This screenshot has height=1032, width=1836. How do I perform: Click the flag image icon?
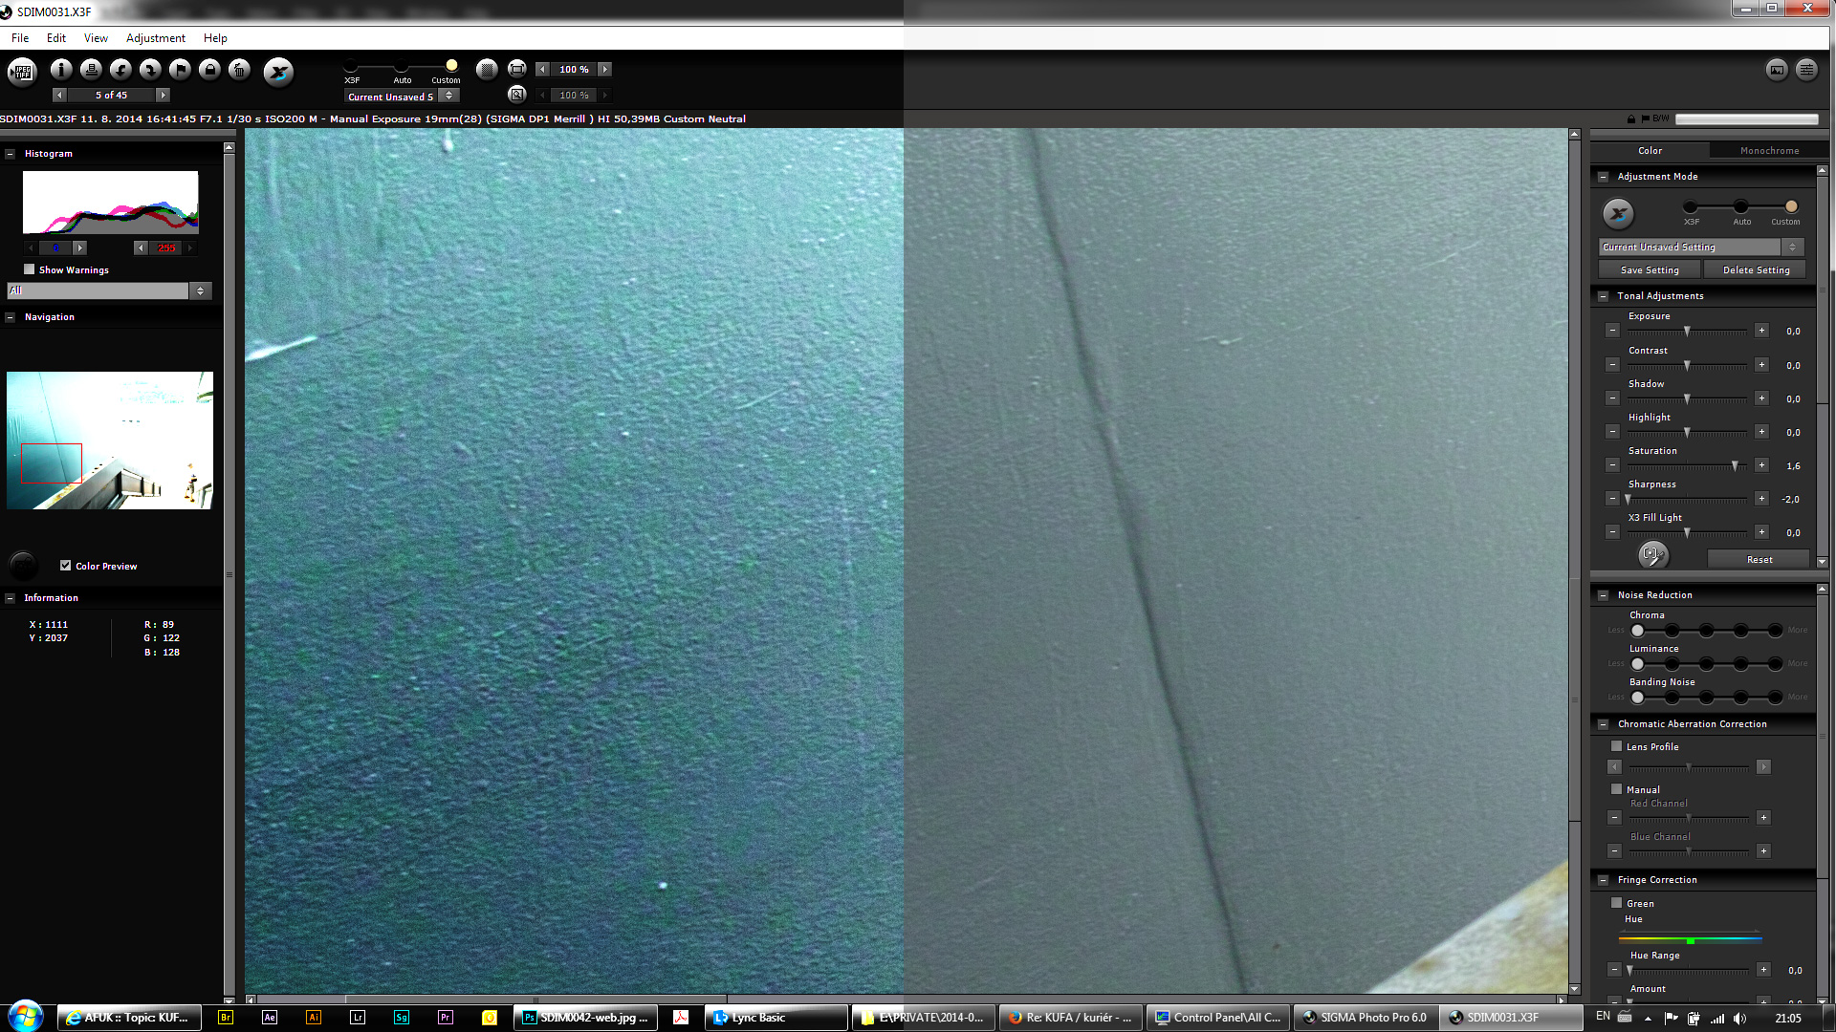[x=180, y=70]
